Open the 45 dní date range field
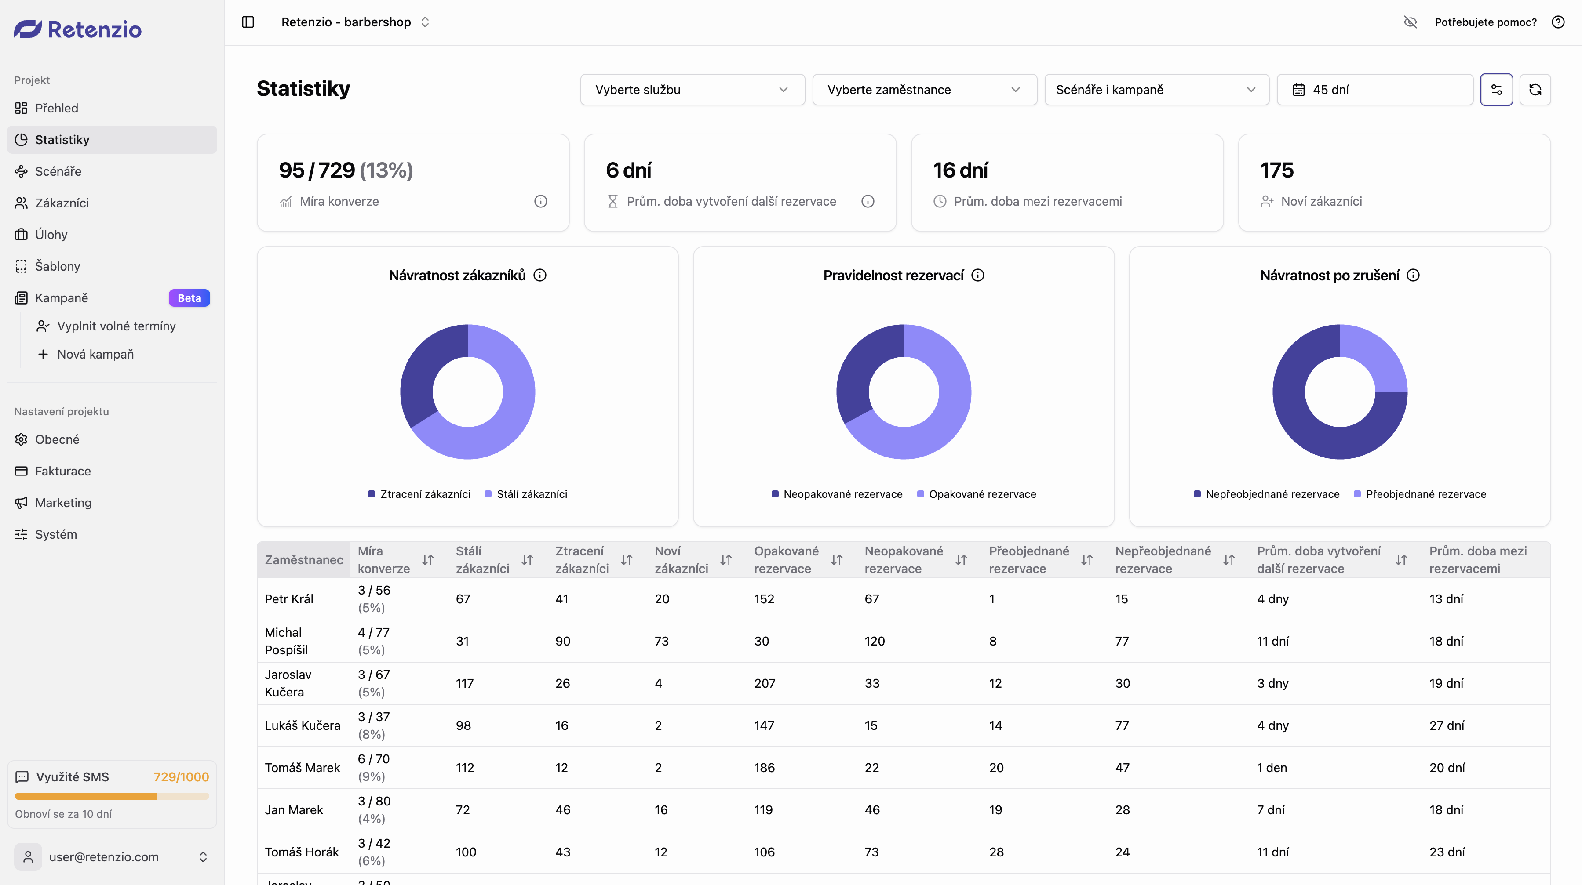Image resolution: width=1582 pixels, height=885 pixels. (1374, 90)
